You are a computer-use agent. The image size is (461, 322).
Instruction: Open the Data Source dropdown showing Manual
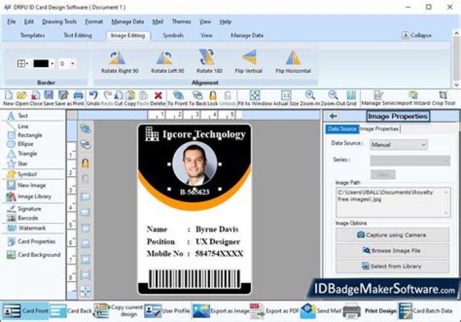click(x=398, y=145)
